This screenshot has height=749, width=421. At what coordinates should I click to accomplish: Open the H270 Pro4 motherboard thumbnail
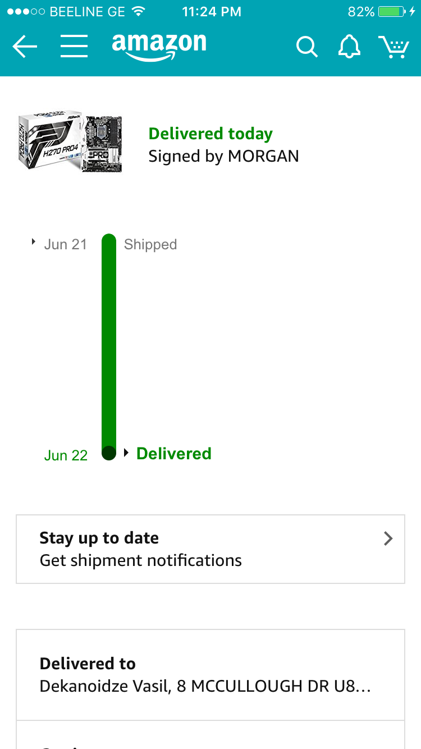coord(70,143)
